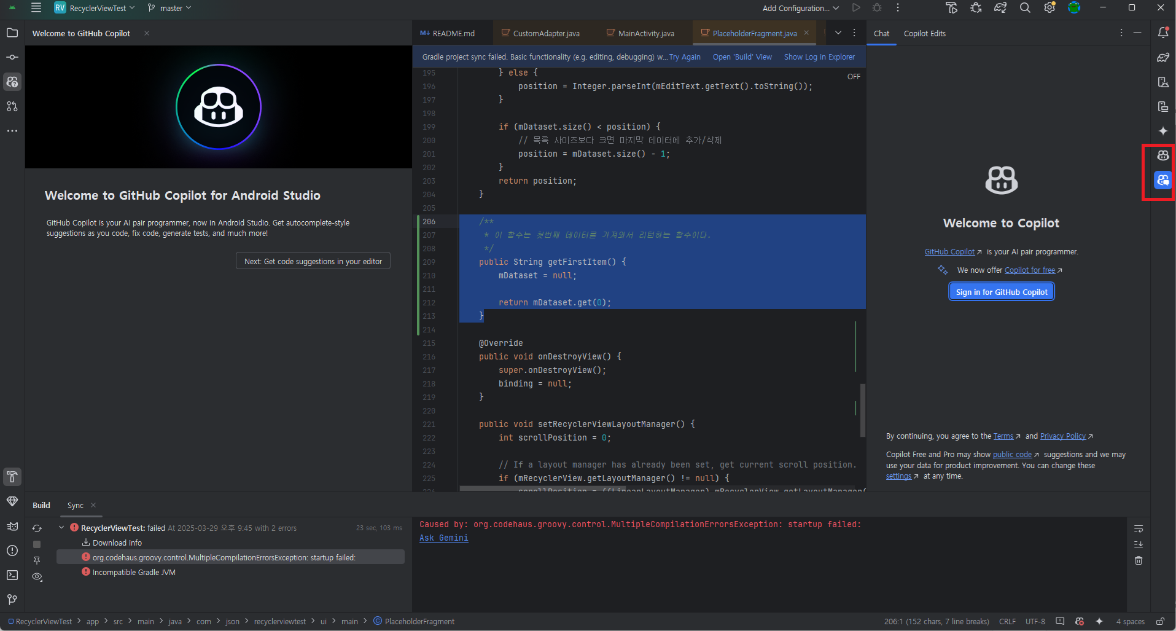Pin the Build output panel
The width and height of the screenshot is (1176, 631).
37,560
